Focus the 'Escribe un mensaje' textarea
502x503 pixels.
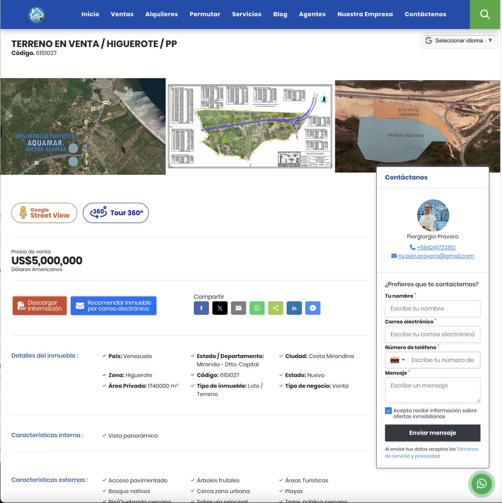pyautogui.click(x=433, y=390)
